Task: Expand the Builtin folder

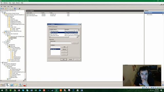Action: coord(8,17)
